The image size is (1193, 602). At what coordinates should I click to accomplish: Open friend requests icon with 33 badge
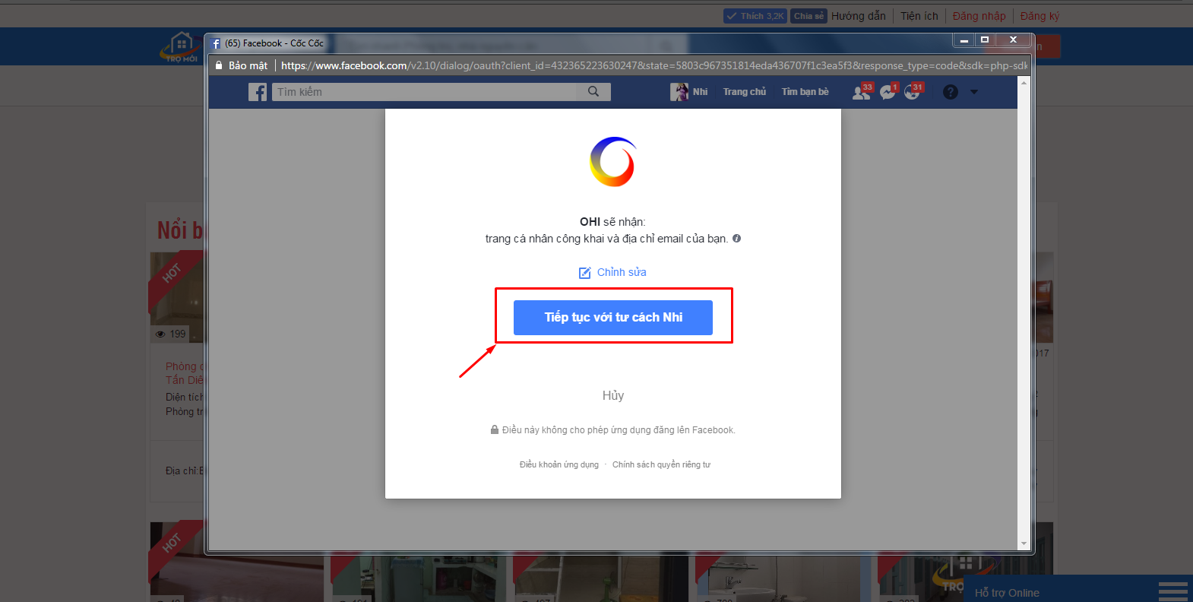coord(862,92)
